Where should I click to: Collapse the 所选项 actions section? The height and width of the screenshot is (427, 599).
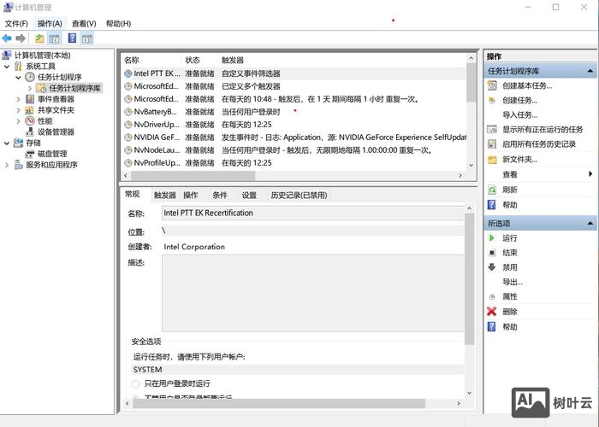pyautogui.click(x=590, y=223)
